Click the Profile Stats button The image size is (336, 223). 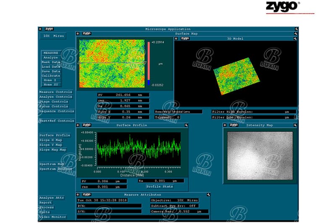[160, 186]
